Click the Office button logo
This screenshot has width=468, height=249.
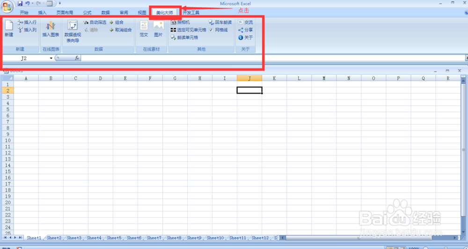click(7, 7)
